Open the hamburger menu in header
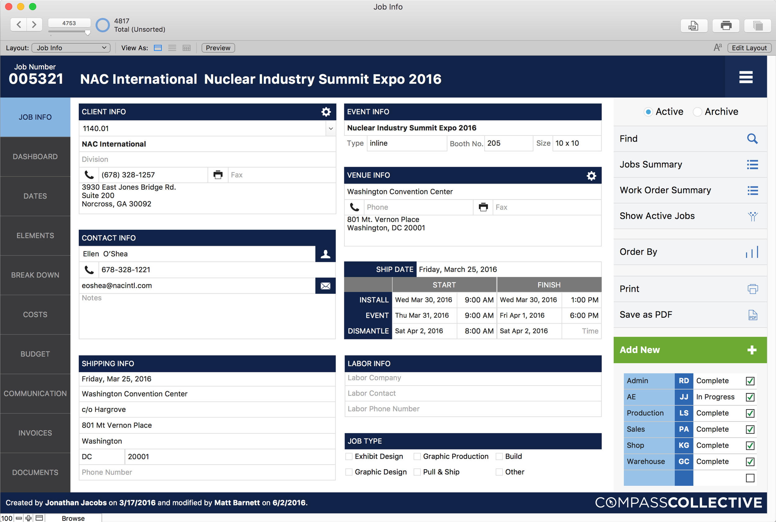This screenshot has height=522, width=776. tap(745, 77)
